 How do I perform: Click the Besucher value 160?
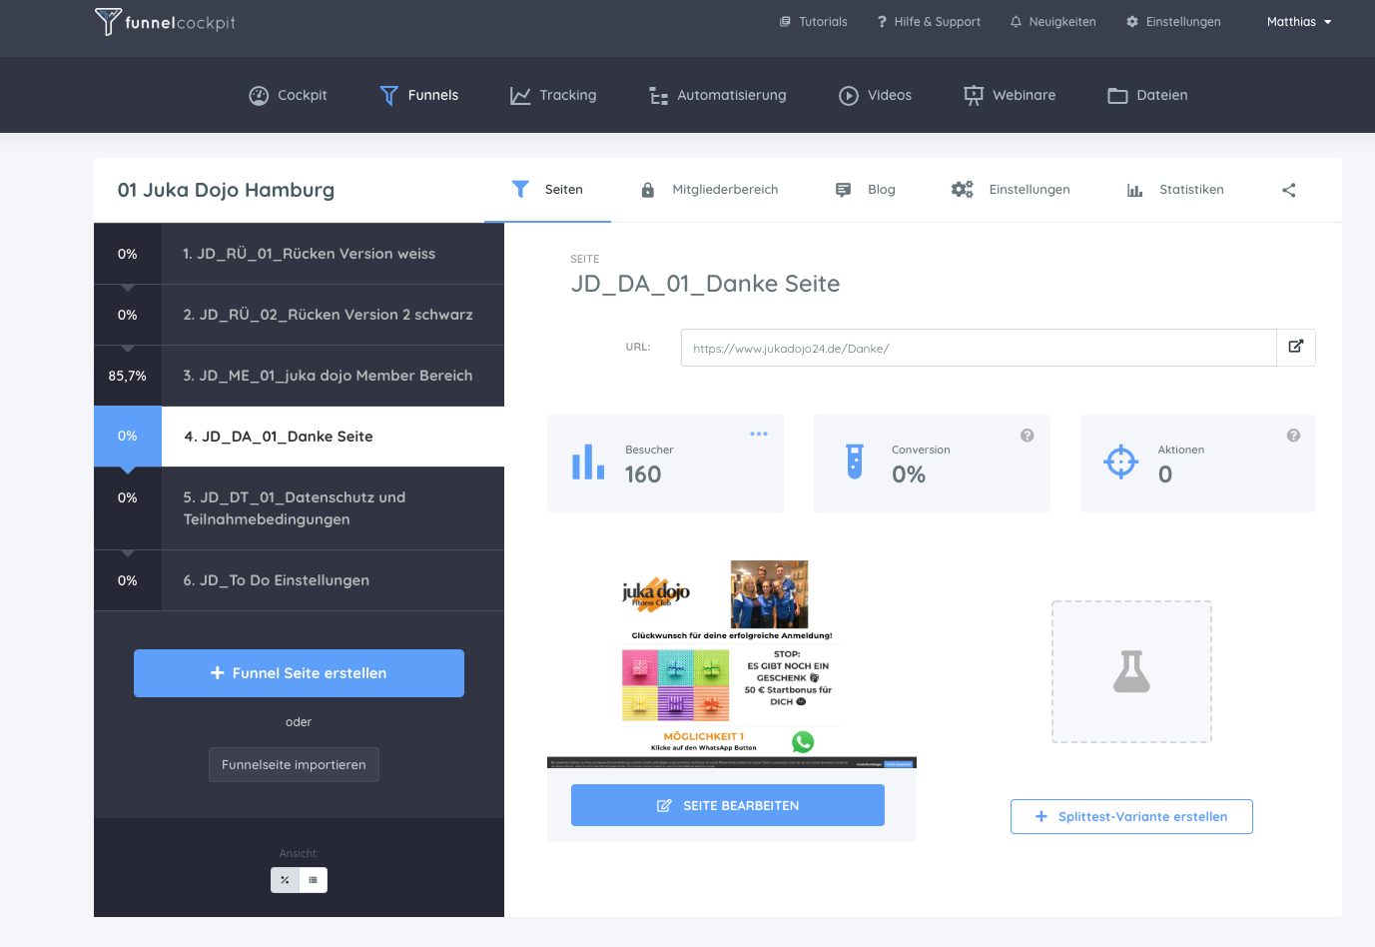point(643,474)
